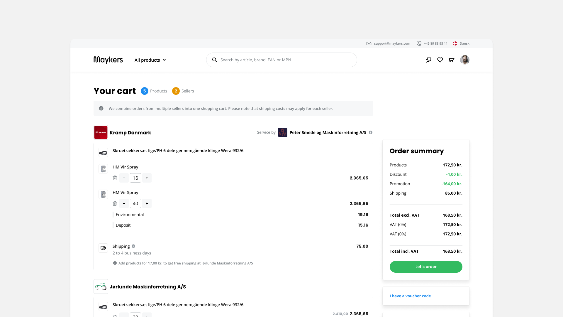Focus the article search input field
Image resolution: width=563 pixels, height=317 pixels.
pyautogui.click(x=284, y=60)
